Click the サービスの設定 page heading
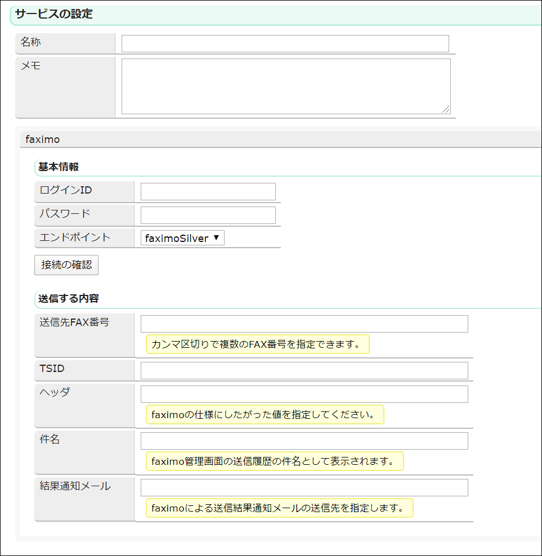 tap(54, 15)
